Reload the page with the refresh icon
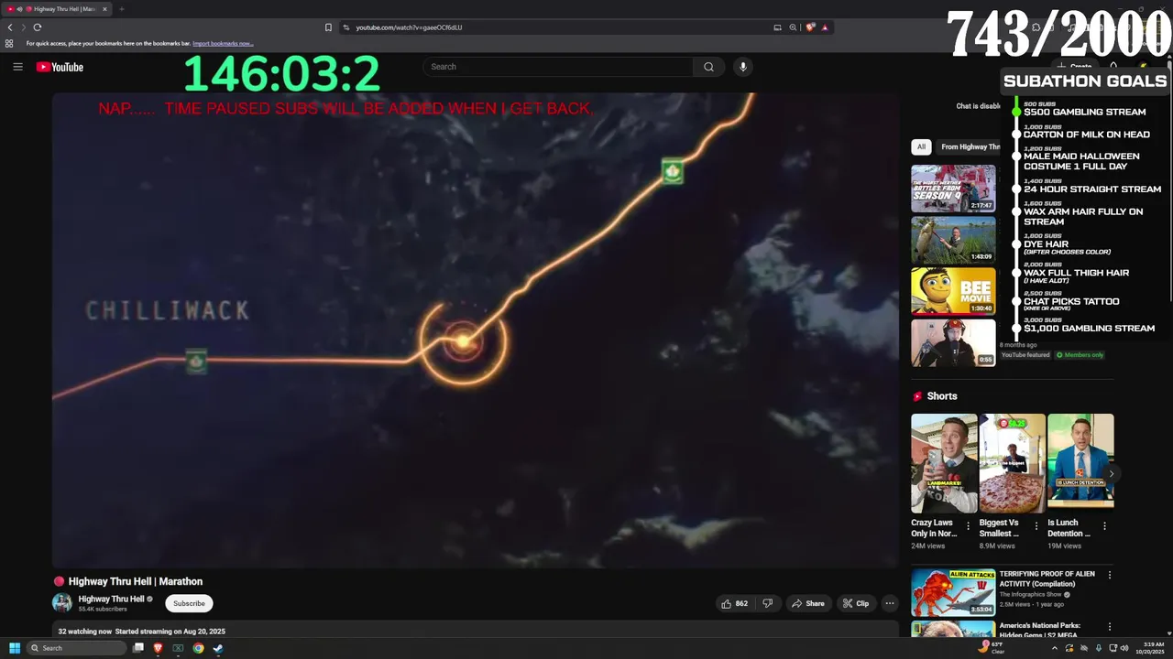This screenshot has width=1173, height=659. [38, 27]
